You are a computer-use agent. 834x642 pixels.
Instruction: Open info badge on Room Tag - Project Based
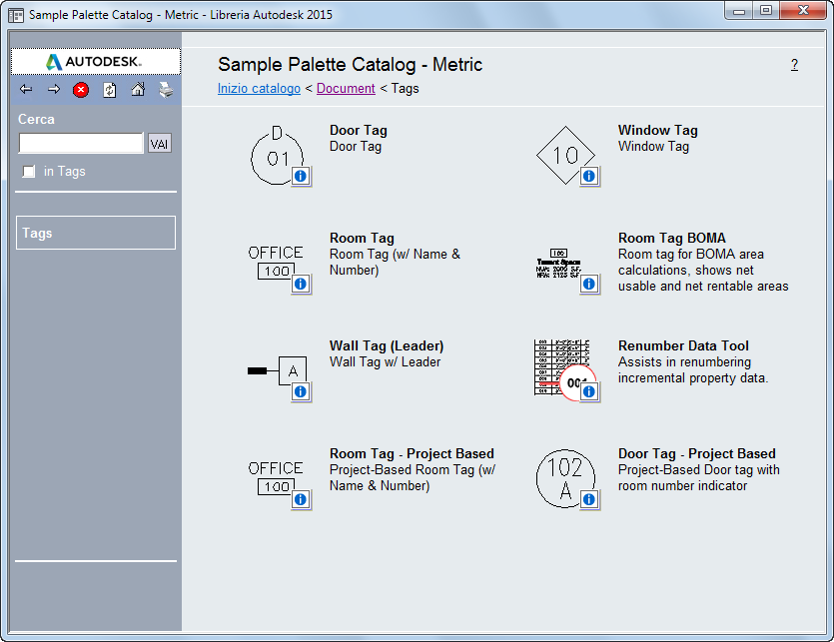[x=301, y=499]
